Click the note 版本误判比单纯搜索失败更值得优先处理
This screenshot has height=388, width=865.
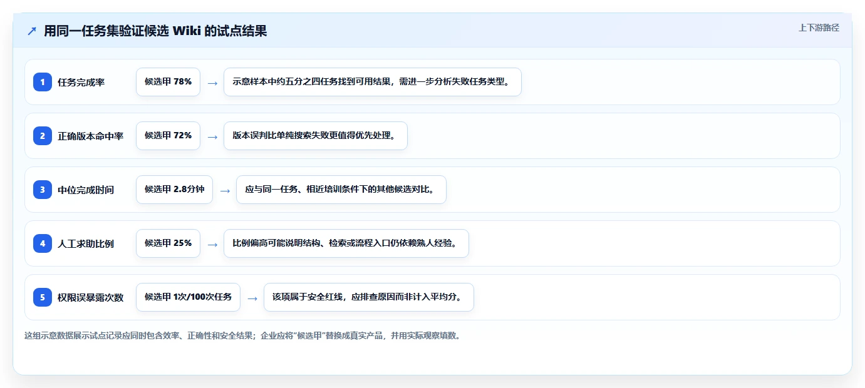coord(316,136)
